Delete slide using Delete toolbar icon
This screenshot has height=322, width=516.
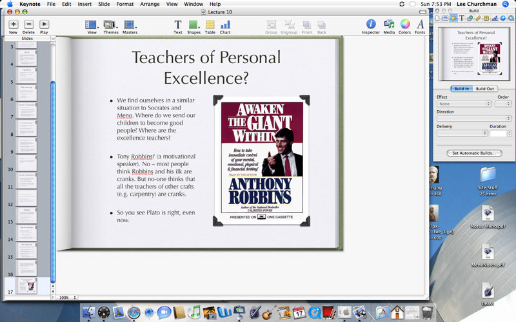[x=28, y=24]
